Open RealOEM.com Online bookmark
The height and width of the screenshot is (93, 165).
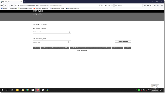[57, 8]
